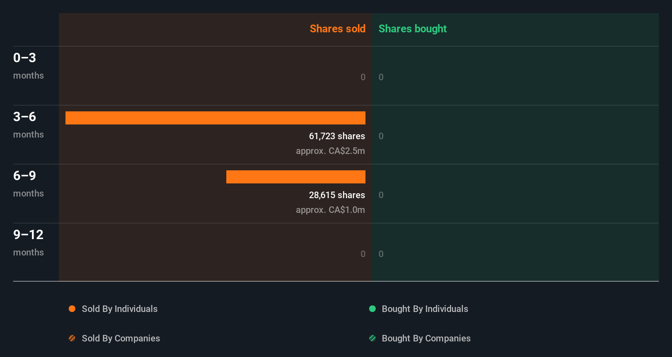Screen dimensions: 672x357
Task: Click the 6–9 months row label
Action: point(28,183)
